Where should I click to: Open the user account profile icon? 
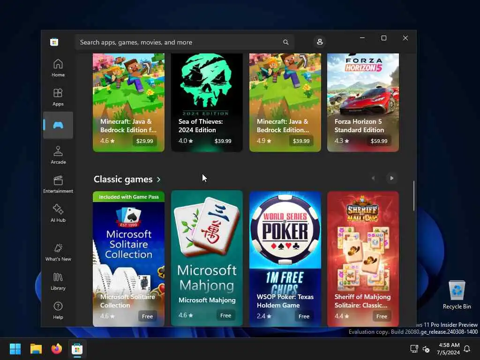(x=320, y=42)
